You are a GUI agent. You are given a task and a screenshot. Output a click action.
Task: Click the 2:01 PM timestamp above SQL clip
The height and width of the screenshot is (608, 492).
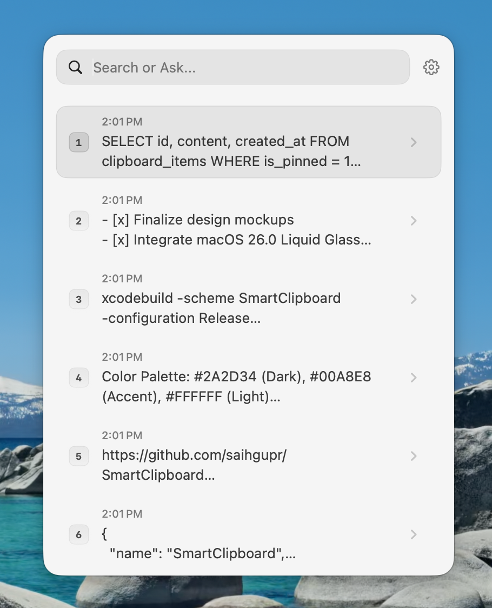pyautogui.click(x=122, y=122)
